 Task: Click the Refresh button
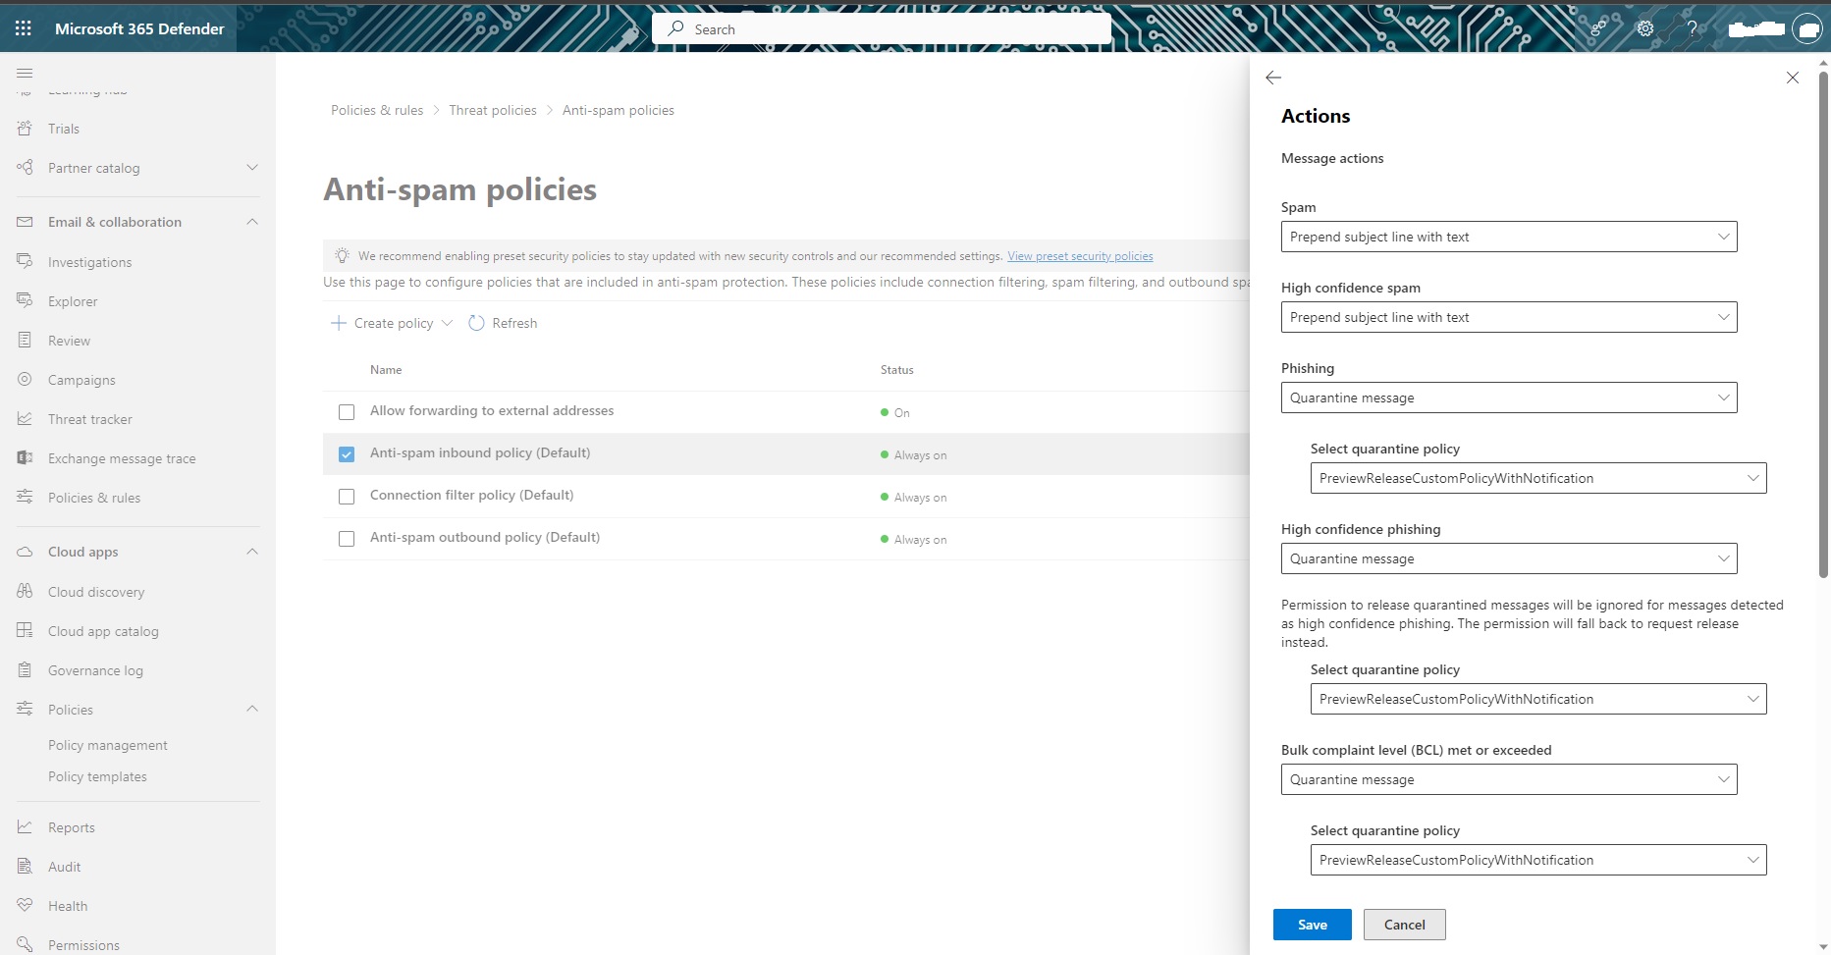[x=503, y=323]
